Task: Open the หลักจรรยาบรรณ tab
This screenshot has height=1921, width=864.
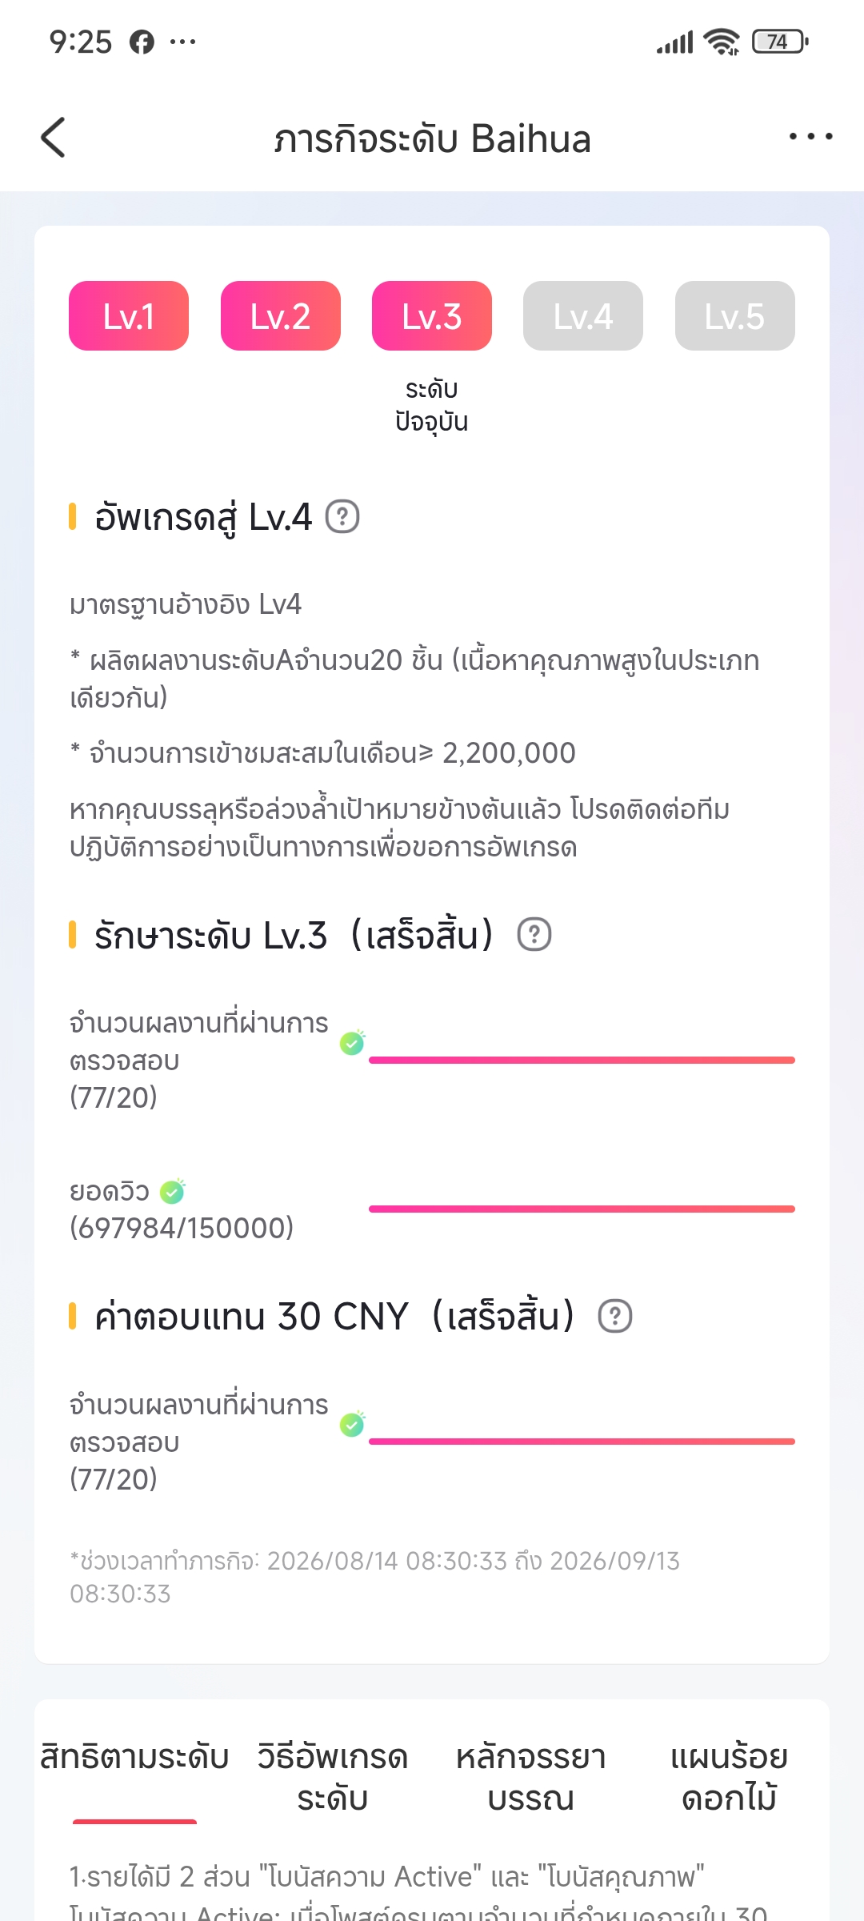Action: pyautogui.click(x=531, y=1778)
